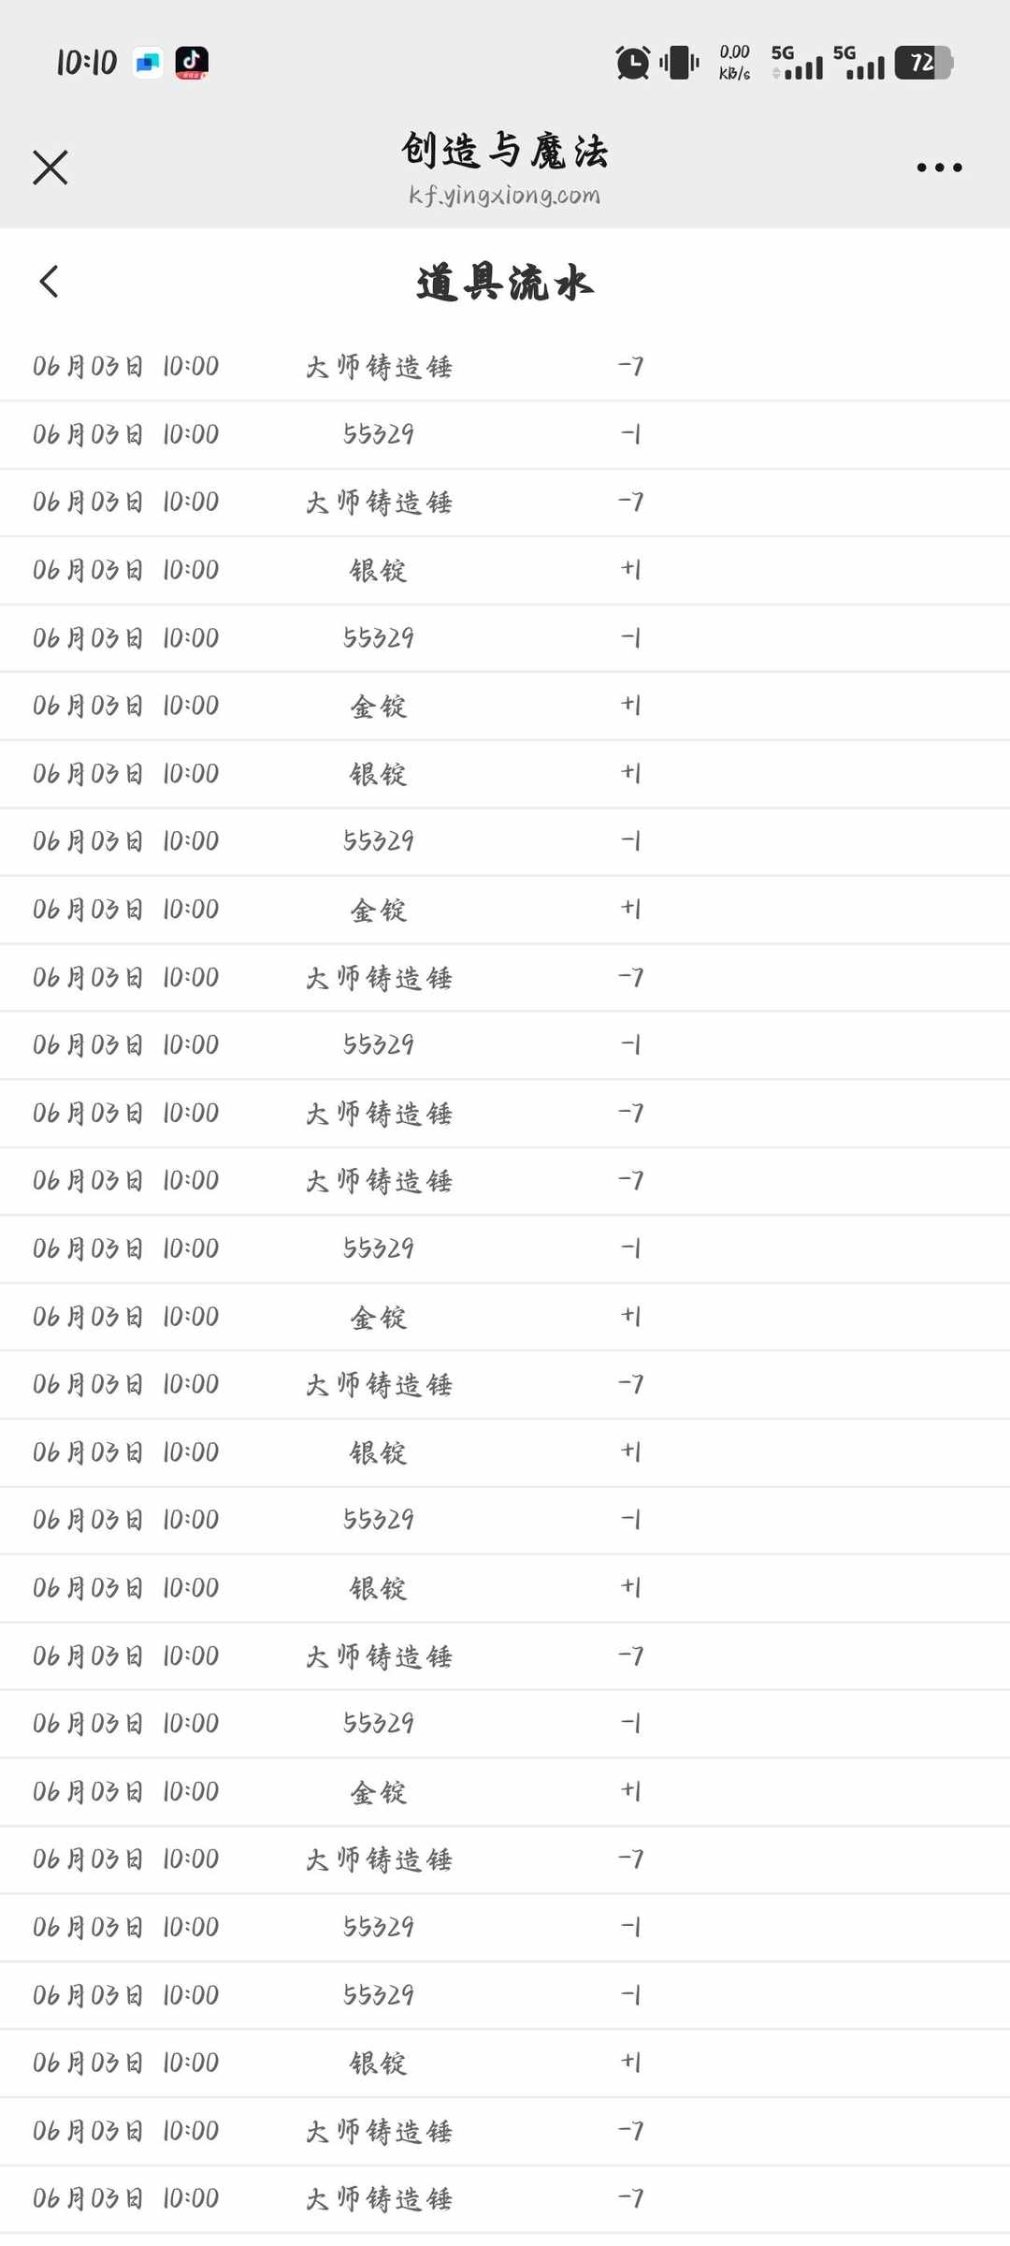Tap the 创造与魔法 page title
Viewport: 1010px width, 2246px height.
tap(505, 151)
